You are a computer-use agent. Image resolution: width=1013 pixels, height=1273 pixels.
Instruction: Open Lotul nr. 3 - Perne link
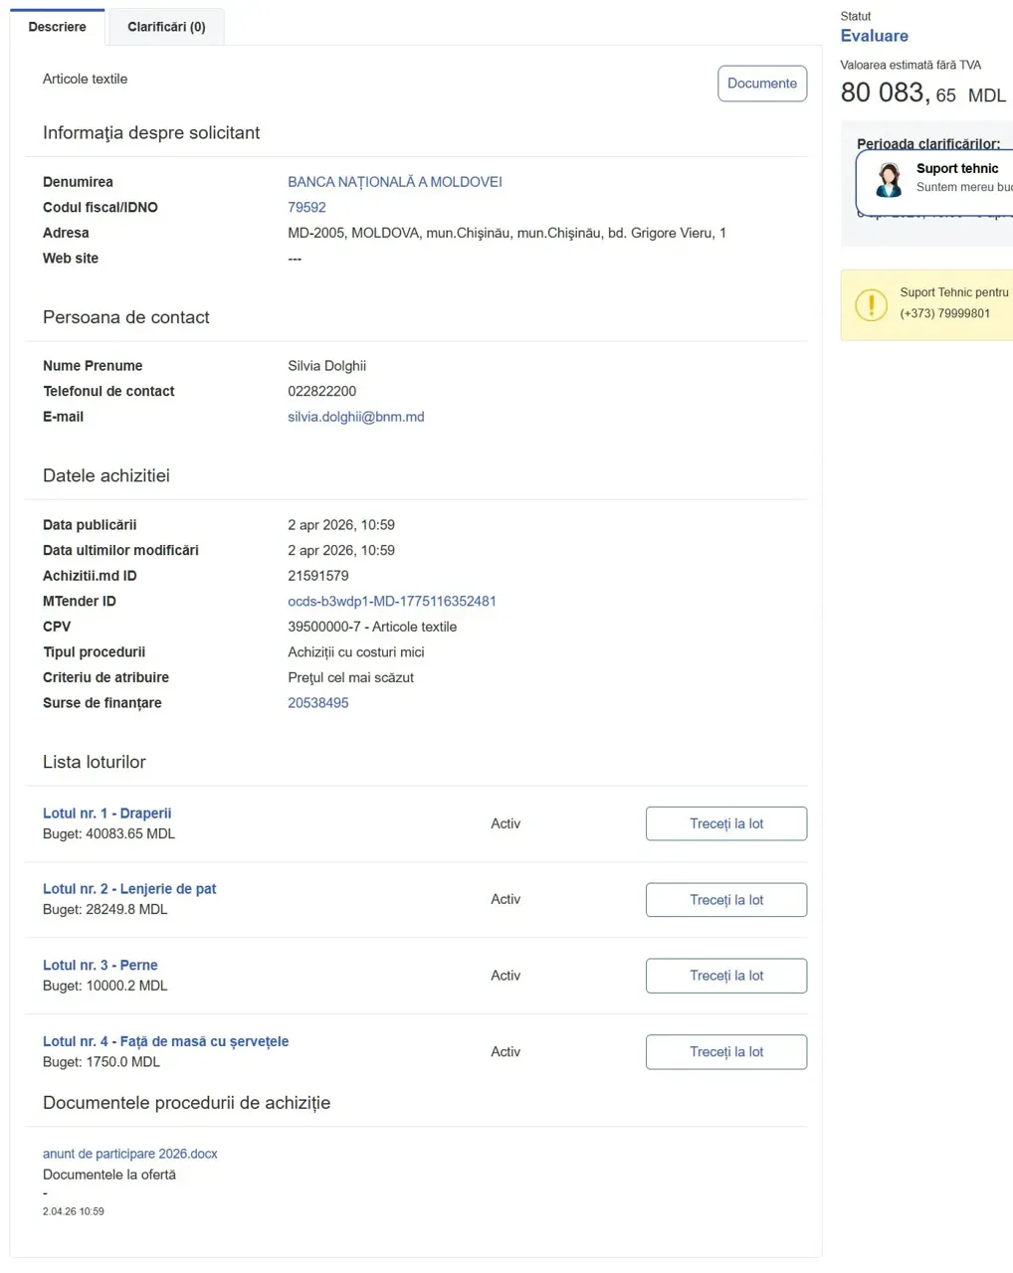click(x=100, y=966)
